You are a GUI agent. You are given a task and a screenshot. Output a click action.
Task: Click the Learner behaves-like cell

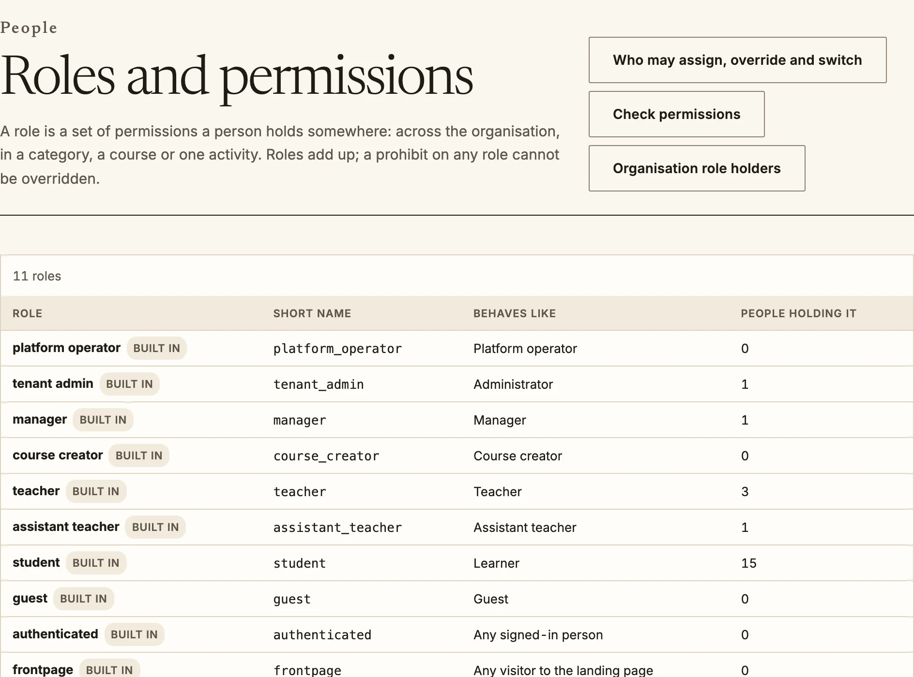coord(496,563)
